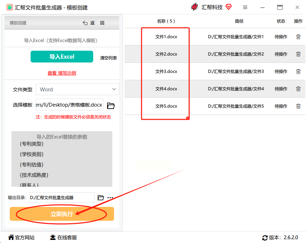Delete the 文件5.docx row

298,106
